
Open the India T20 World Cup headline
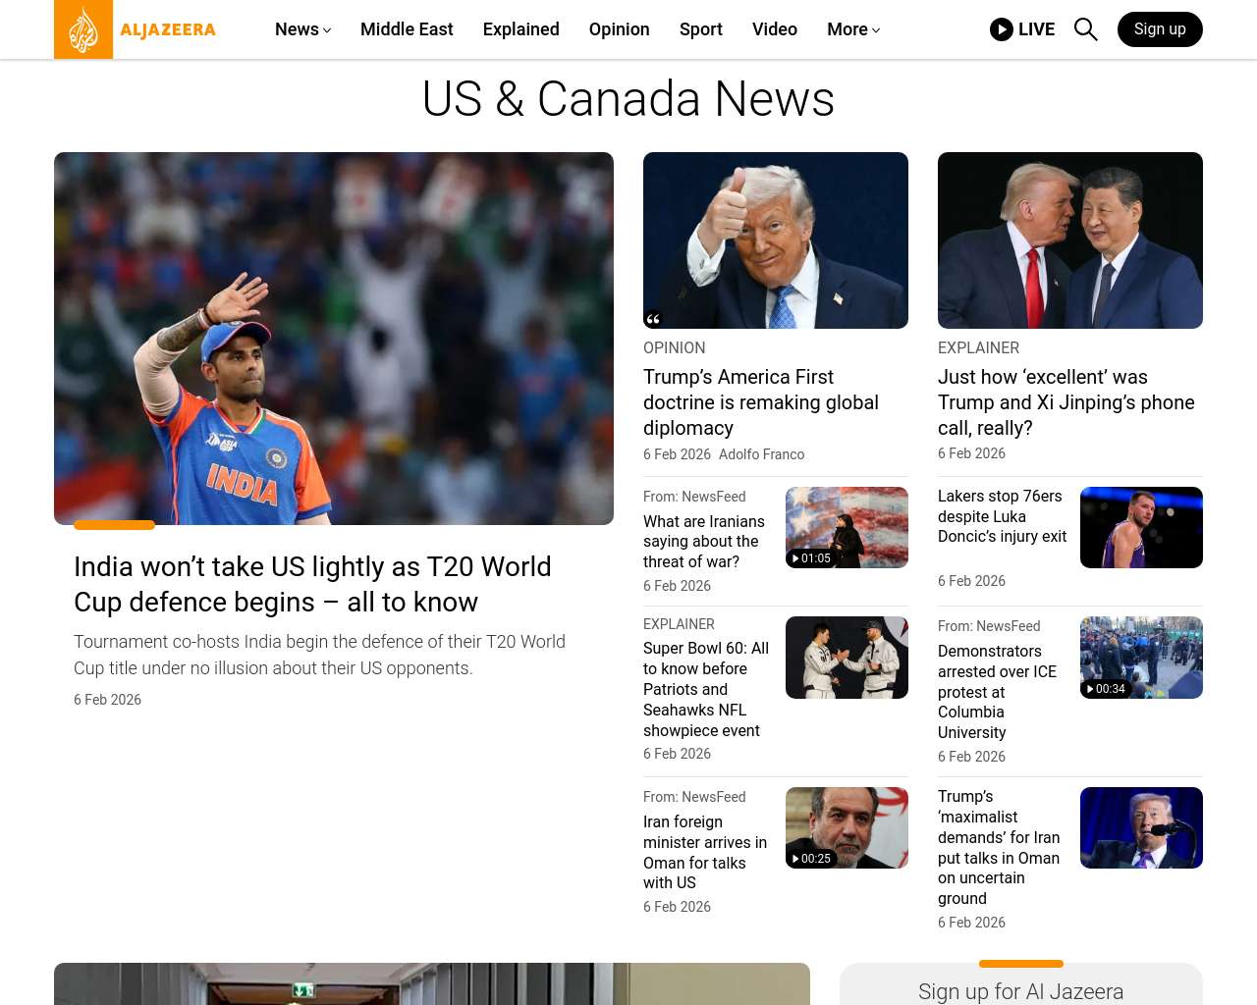(312, 584)
